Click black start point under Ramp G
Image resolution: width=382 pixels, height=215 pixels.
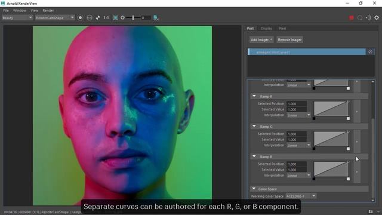[x=314, y=149]
